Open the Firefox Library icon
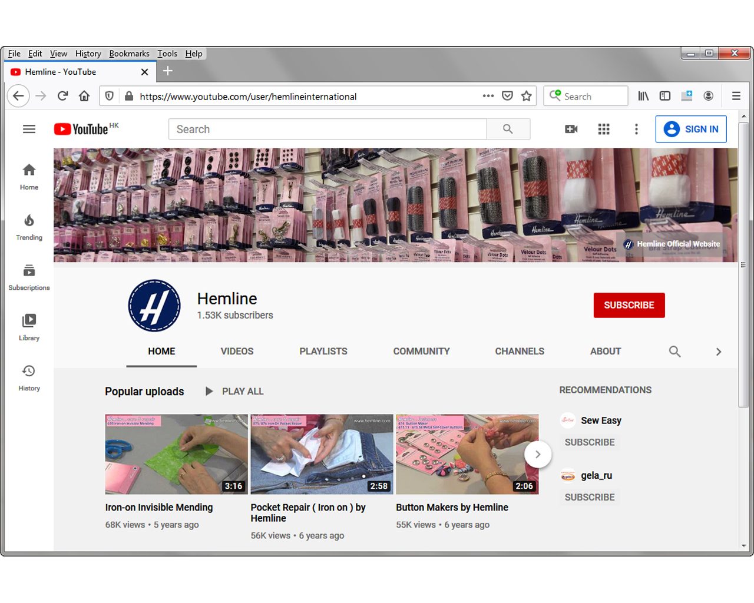 [x=643, y=96]
